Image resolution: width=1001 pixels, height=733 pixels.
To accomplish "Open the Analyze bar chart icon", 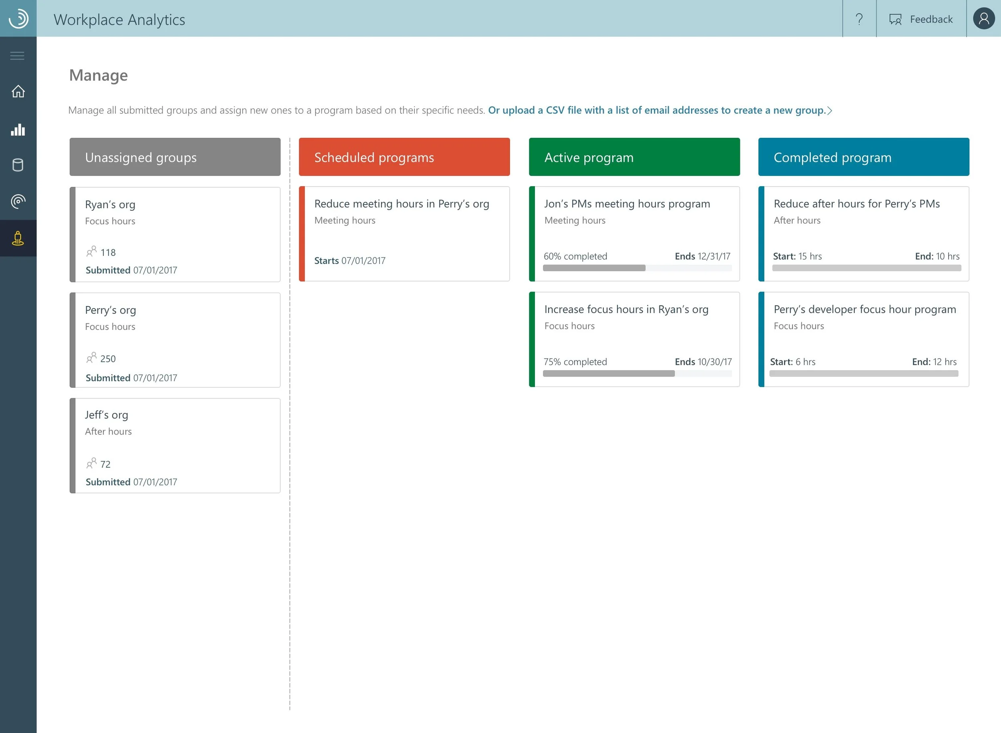I will click(x=18, y=129).
